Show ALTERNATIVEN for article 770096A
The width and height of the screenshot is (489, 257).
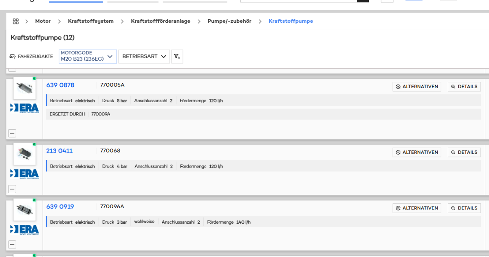tap(417, 208)
